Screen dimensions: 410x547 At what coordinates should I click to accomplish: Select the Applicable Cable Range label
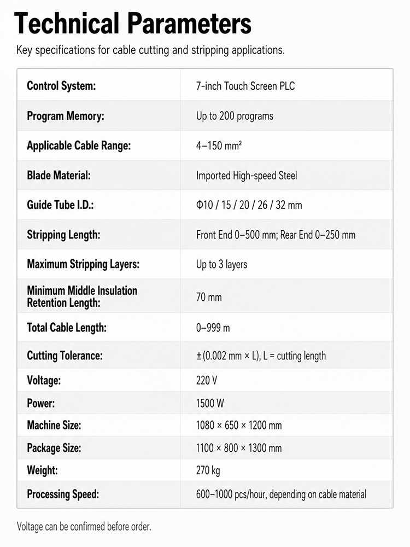[x=79, y=146]
